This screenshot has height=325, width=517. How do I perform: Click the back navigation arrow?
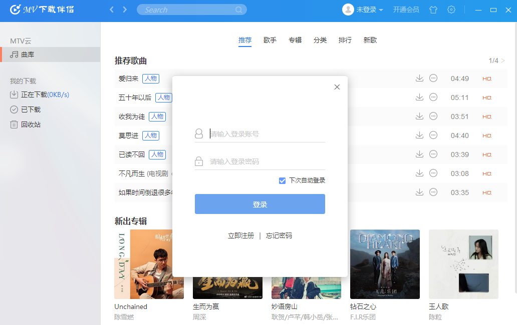coord(112,9)
